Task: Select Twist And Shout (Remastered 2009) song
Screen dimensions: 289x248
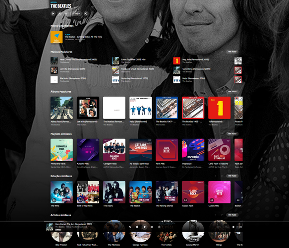Action: (137, 69)
